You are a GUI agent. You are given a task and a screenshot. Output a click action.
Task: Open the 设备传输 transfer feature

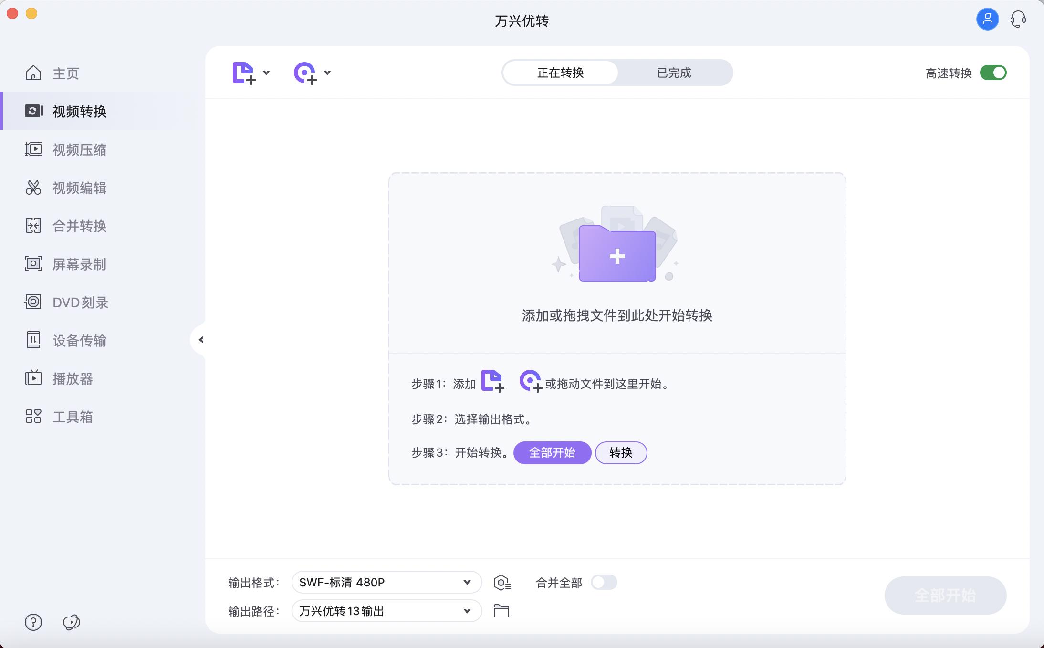79,340
